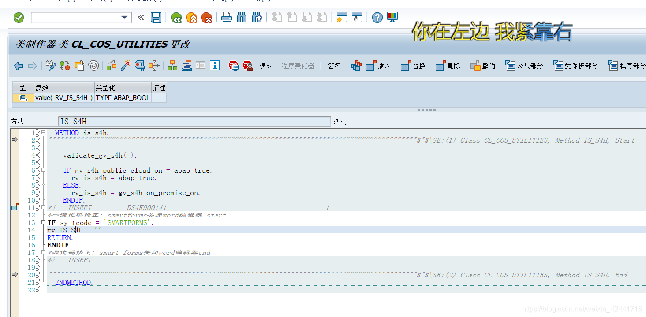
Task: Click the 插入 insert enhancement button
Action: coord(379,66)
